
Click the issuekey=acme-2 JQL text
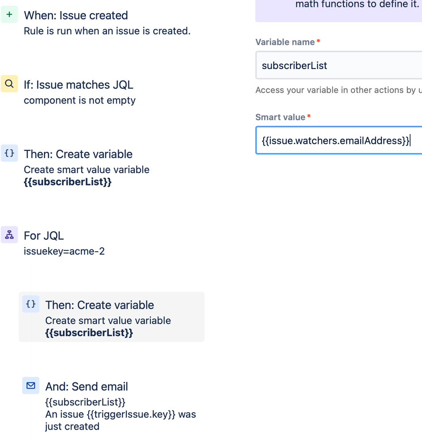point(64,251)
